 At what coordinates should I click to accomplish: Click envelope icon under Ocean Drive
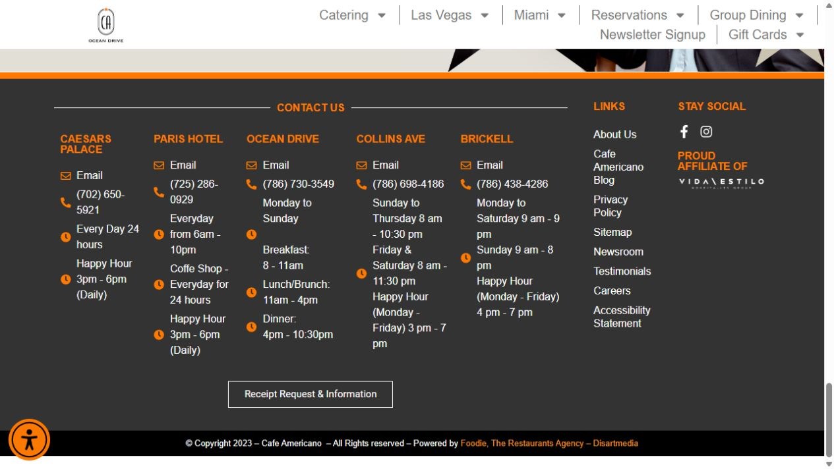pyautogui.click(x=252, y=165)
